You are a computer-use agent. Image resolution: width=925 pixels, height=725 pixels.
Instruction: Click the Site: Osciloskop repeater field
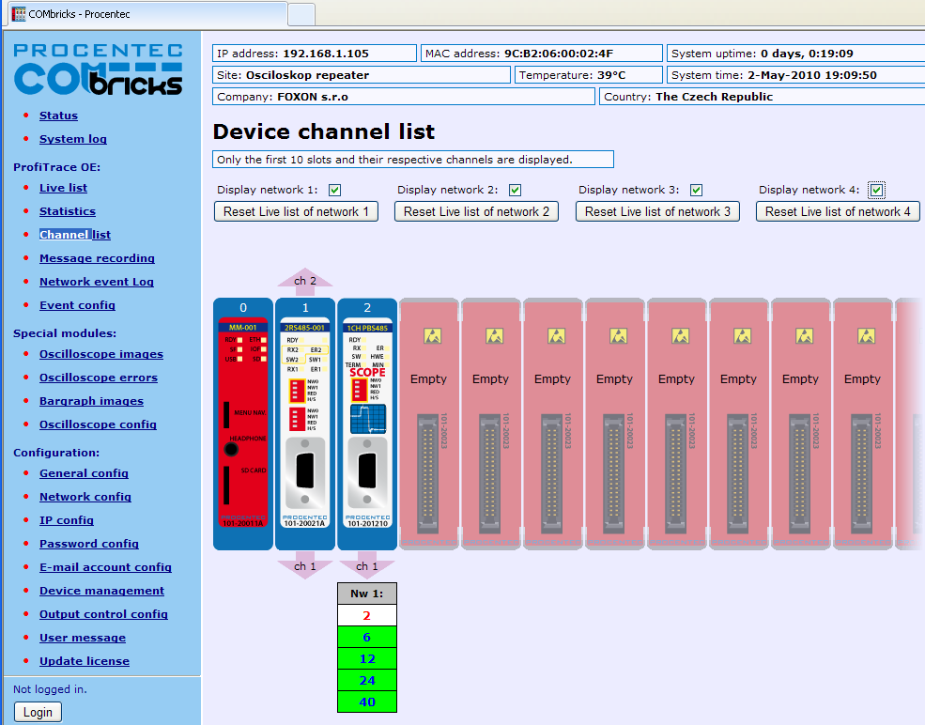[361, 75]
